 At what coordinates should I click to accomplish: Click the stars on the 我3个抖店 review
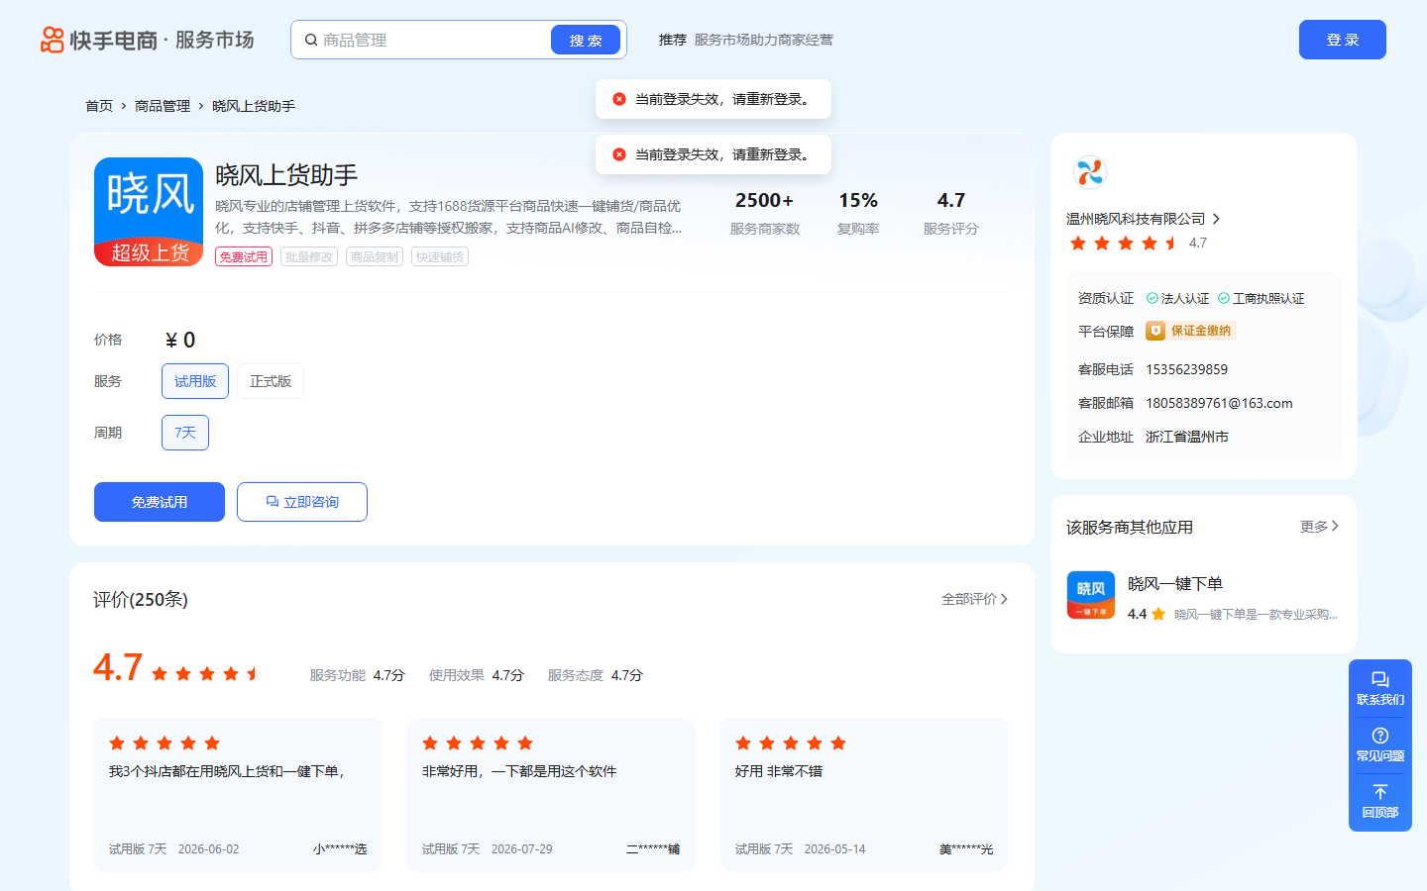165,743
